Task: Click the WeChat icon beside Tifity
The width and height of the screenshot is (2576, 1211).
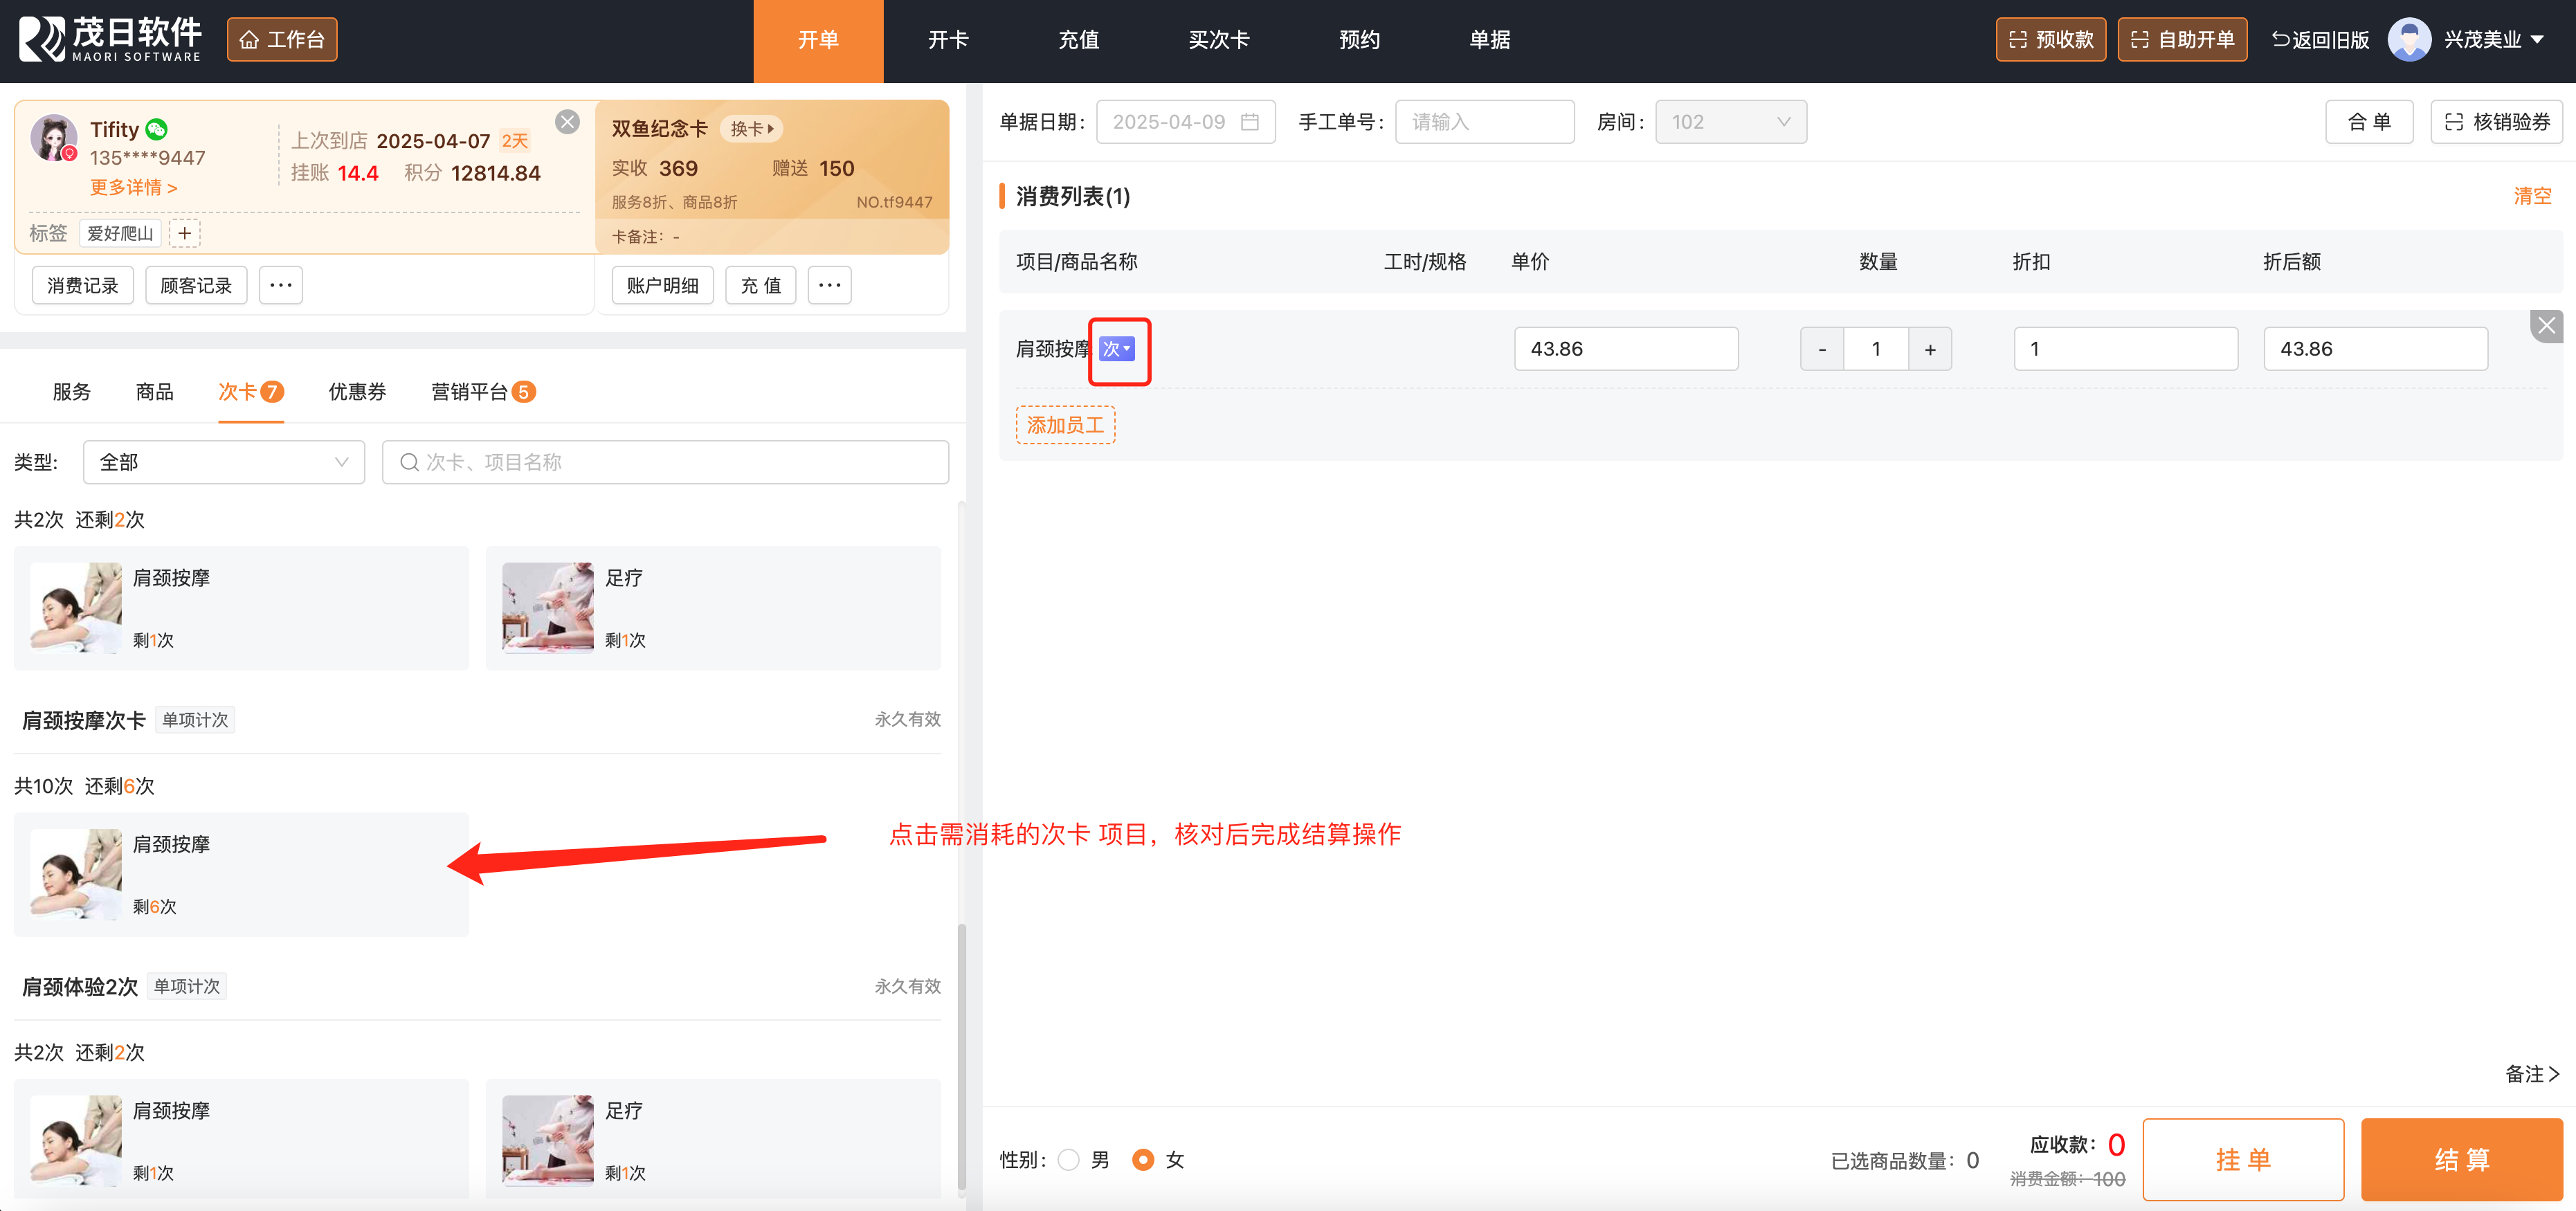Action: click(x=157, y=129)
